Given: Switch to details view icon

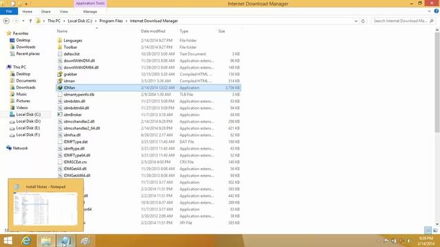Looking at the screenshot, I should click(428, 231).
